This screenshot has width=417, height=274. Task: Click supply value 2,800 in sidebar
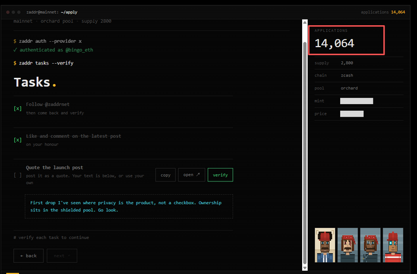click(x=347, y=63)
